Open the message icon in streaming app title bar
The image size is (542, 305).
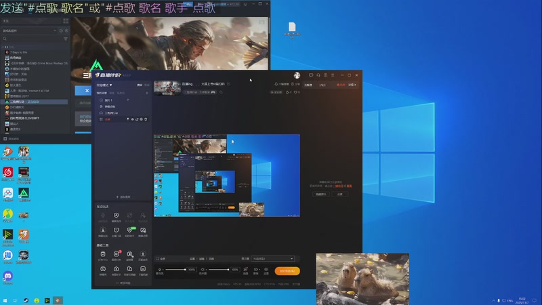point(311,75)
